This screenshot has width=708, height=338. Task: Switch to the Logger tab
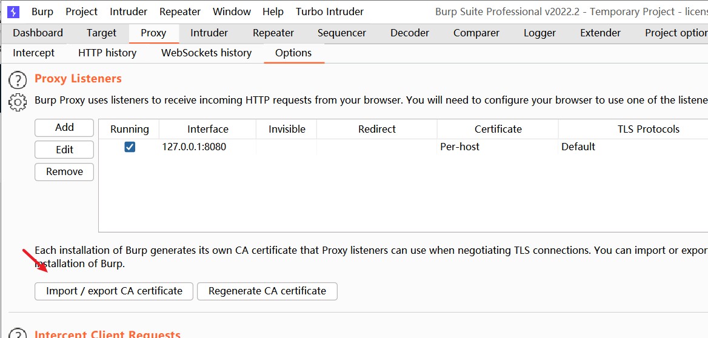[x=539, y=33]
